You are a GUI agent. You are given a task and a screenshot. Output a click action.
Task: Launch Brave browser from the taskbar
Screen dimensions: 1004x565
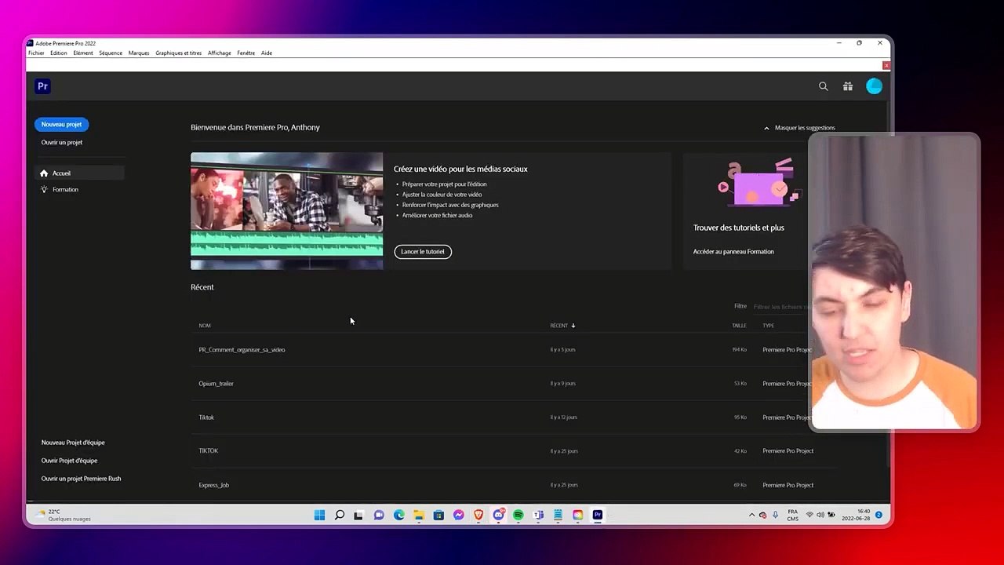click(478, 515)
